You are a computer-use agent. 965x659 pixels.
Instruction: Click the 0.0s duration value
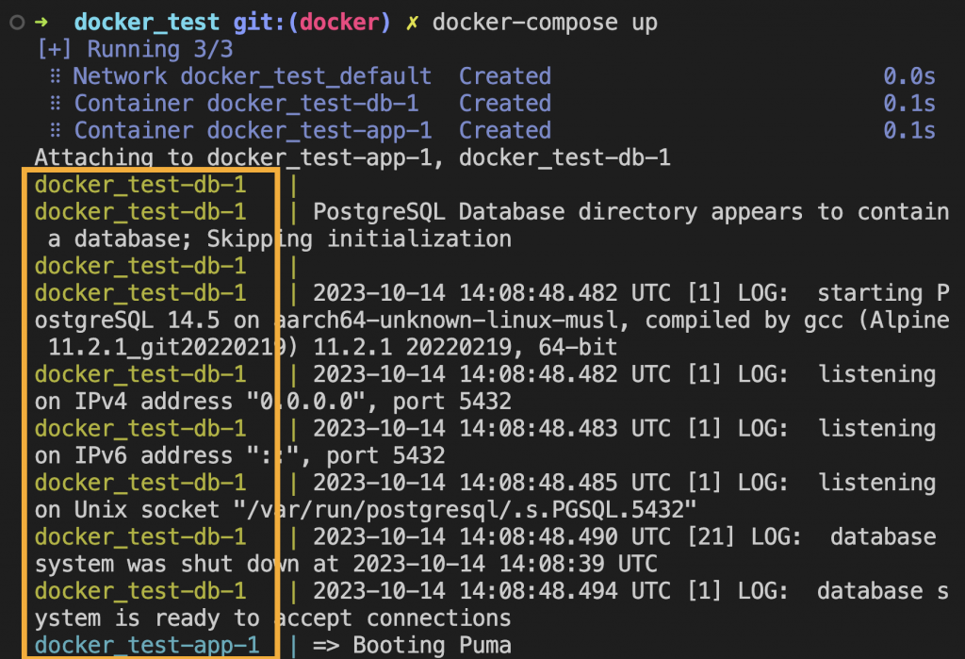pos(908,76)
